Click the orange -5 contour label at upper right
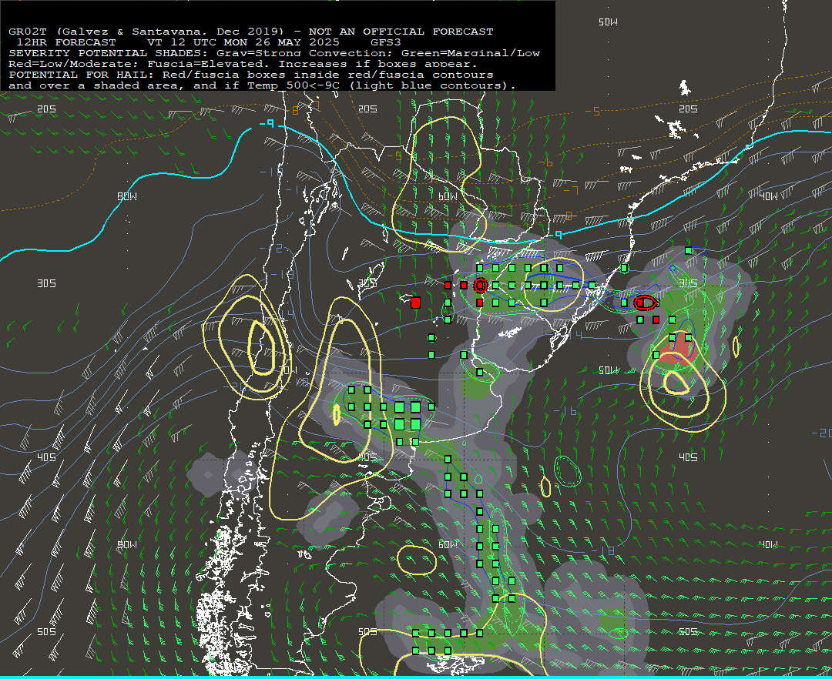 pos(592,112)
